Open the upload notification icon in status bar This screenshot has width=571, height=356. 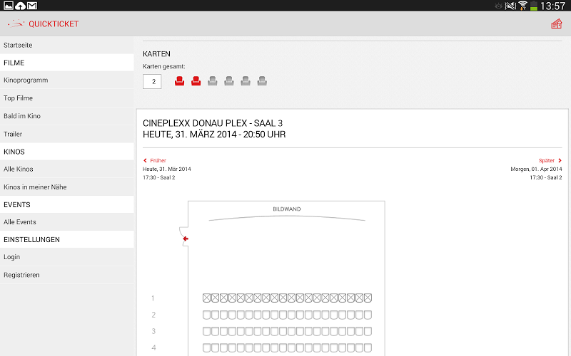pyautogui.click(x=21, y=6)
